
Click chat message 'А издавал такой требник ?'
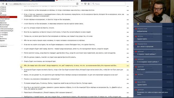click(x=147, y=54)
